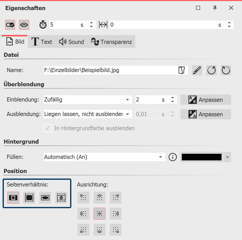
Task: Rotate the image clockwise
Action: click(x=226, y=70)
